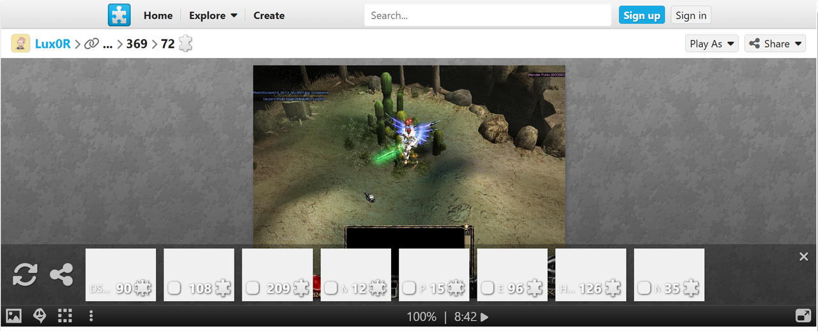Image resolution: width=818 pixels, height=331 pixels.
Task: Click the piece icon on the 12 puzzle
Action: [378, 288]
